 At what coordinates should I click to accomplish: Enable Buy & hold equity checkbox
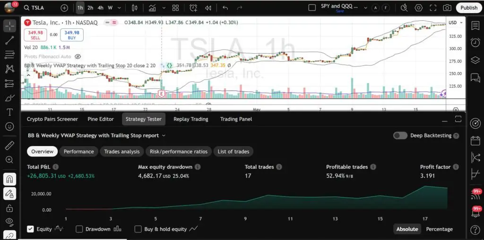pos(138,229)
